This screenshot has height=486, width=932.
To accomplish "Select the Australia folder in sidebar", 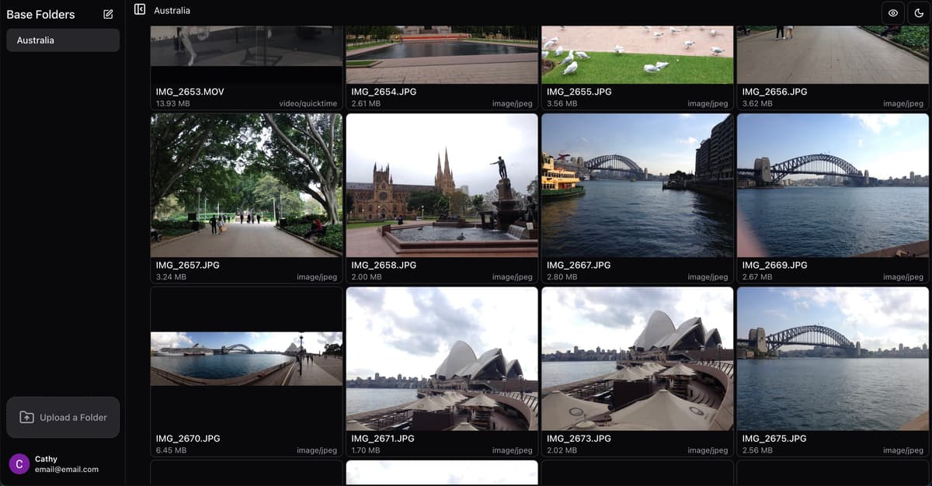I will [x=63, y=40].
